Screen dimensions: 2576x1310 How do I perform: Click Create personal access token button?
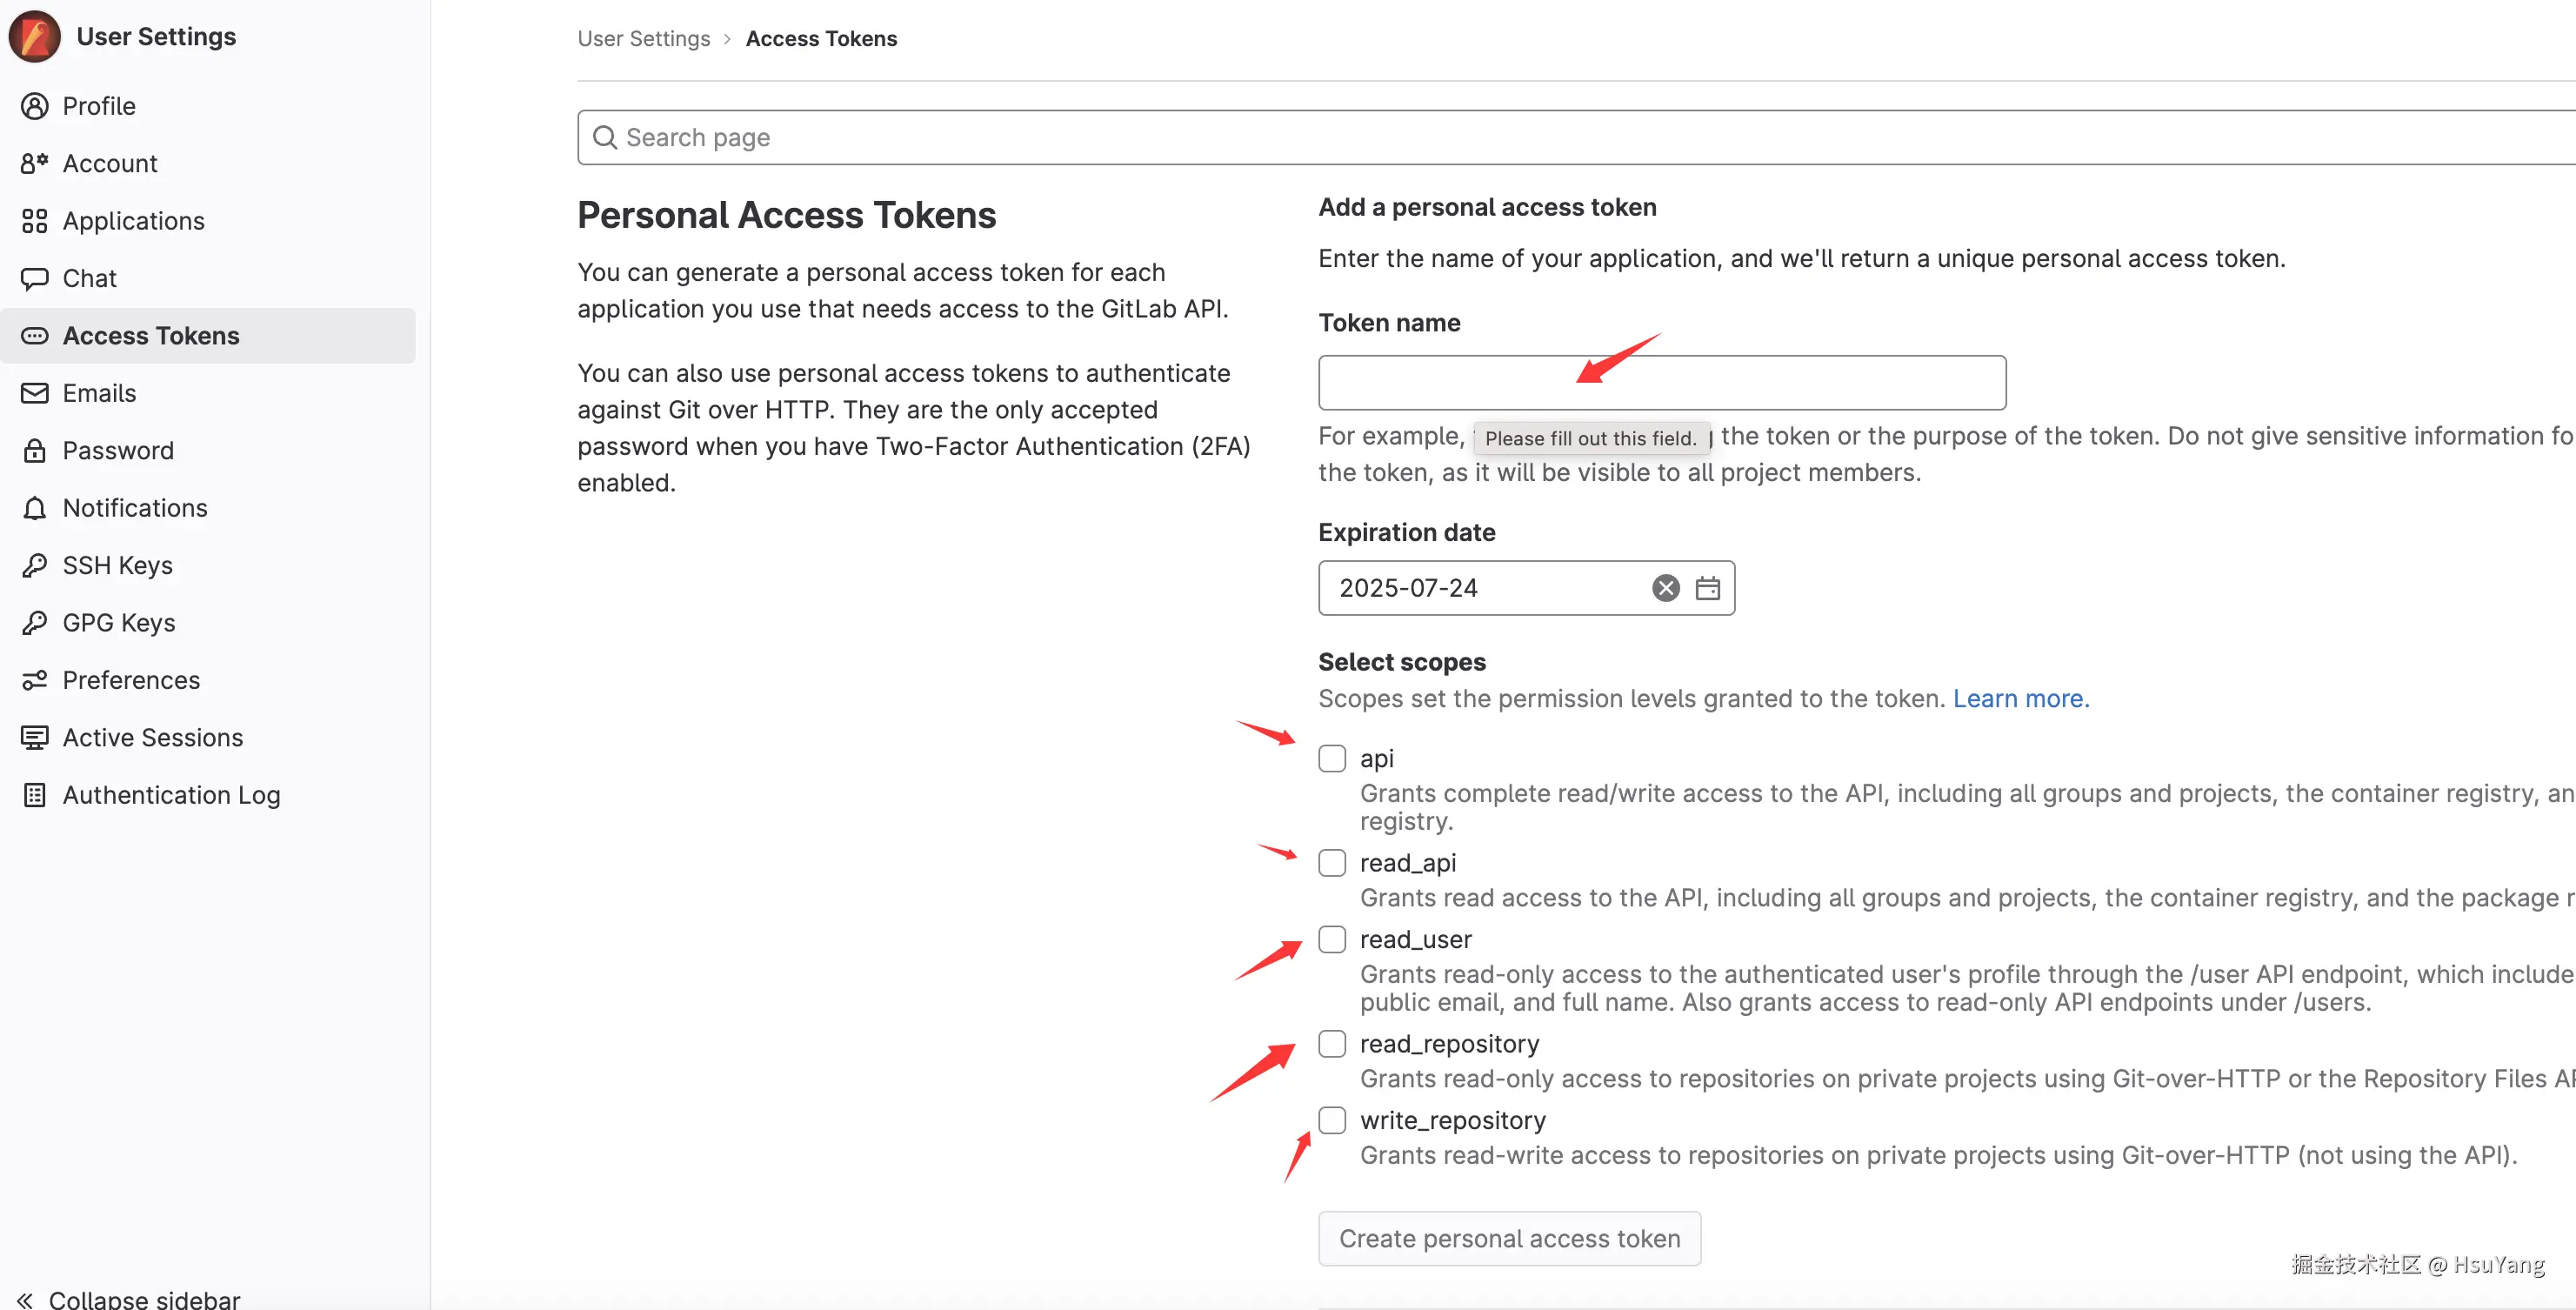pyautogui.click(x=1508, y=1238)
